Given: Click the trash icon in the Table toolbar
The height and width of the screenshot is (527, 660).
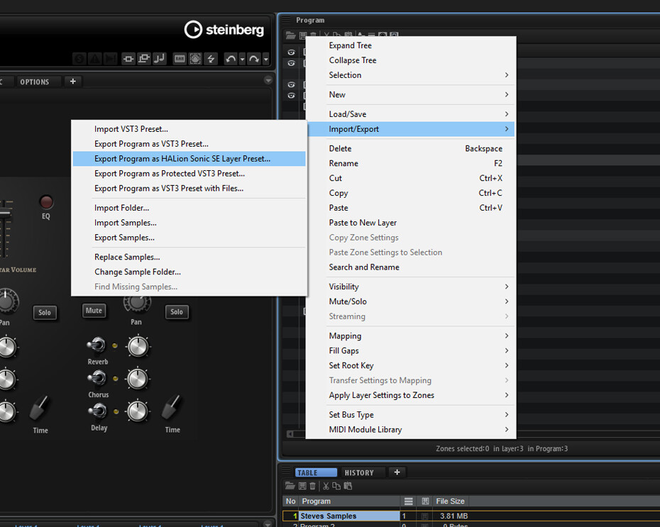Looking at the screenshot, I should click(312, 486).
